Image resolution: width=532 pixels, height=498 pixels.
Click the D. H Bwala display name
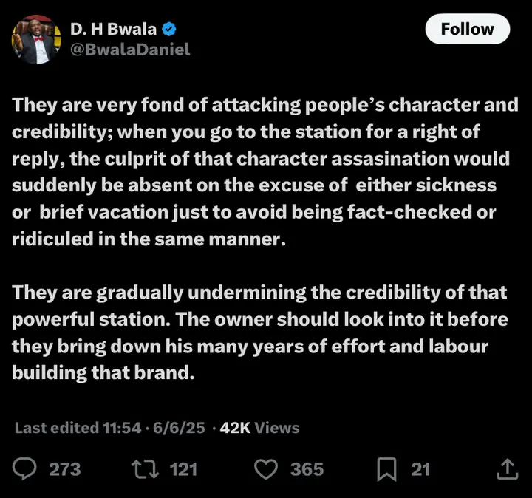(x=112, y=30)
